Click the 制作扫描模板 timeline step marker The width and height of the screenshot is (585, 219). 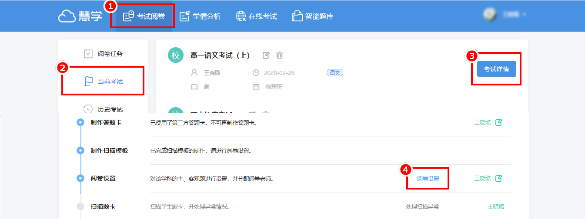80,150
